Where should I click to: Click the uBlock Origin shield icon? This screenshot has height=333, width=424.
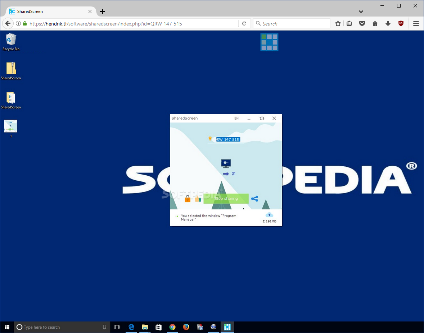click(x=401, y=23)
